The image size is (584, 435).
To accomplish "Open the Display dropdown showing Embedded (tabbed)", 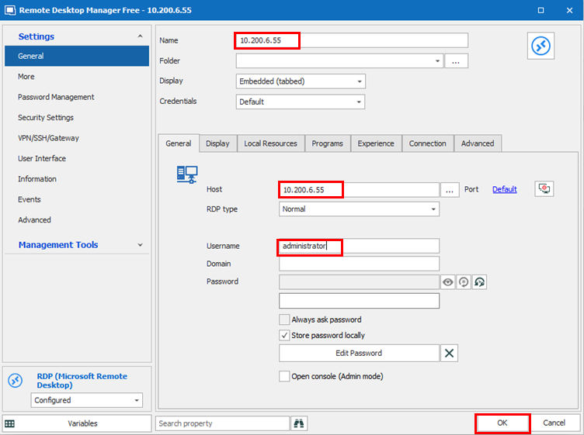I will tap(301, 81).
